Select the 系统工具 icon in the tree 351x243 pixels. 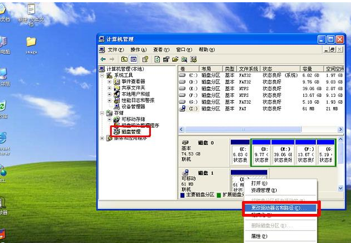click(109, 75)
